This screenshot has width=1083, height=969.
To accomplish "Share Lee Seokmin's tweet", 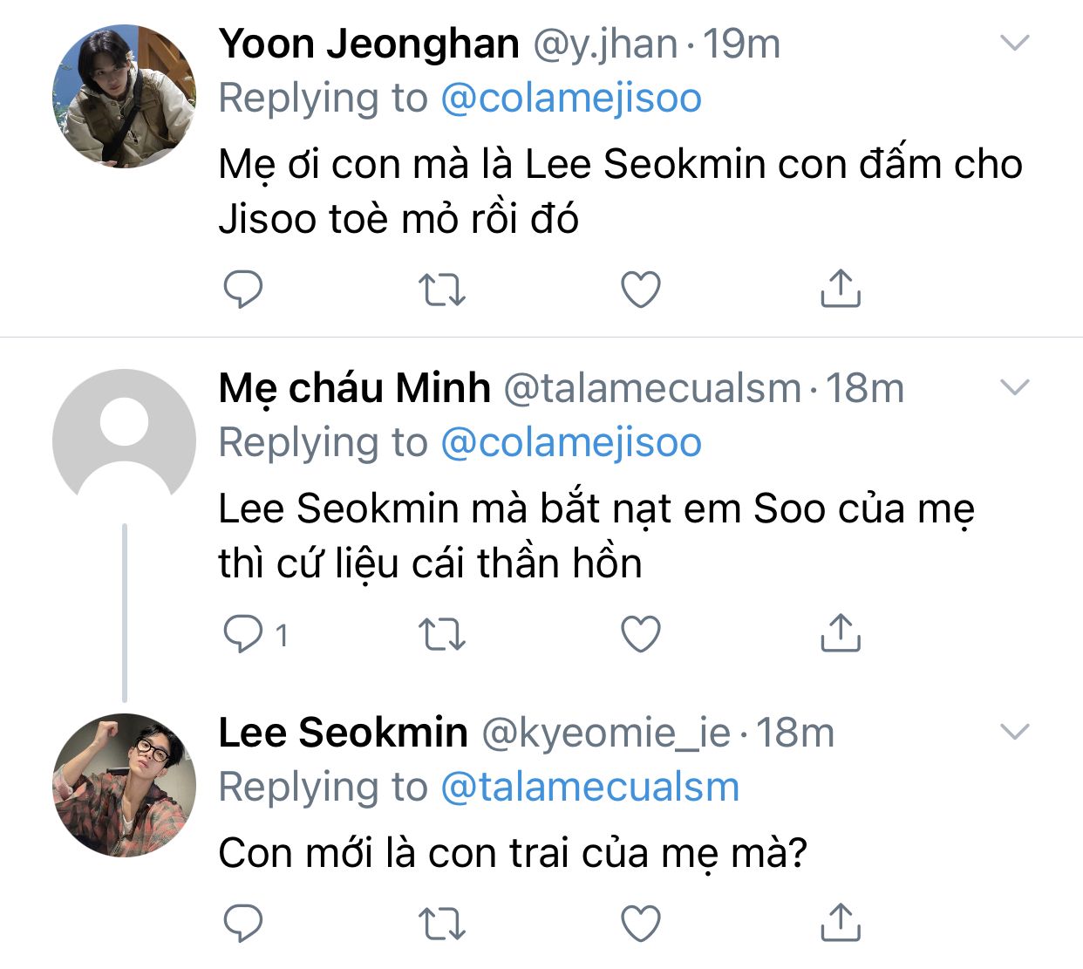I will click(840, 922).
